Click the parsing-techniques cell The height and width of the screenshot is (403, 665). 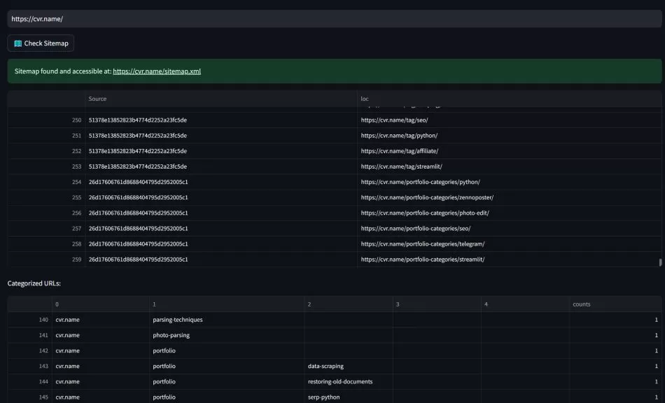(176, 319)
